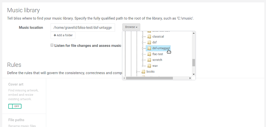Expand the scratch folder node
266x127 pixels.
[143, 60]
